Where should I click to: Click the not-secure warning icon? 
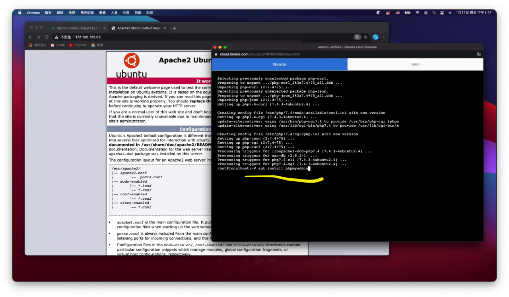[57, 37]
